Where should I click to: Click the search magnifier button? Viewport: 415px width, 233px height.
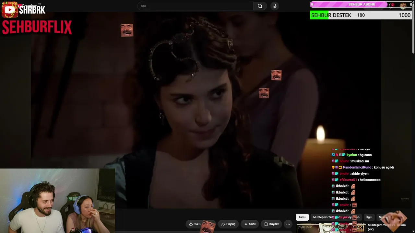(260, 6)
